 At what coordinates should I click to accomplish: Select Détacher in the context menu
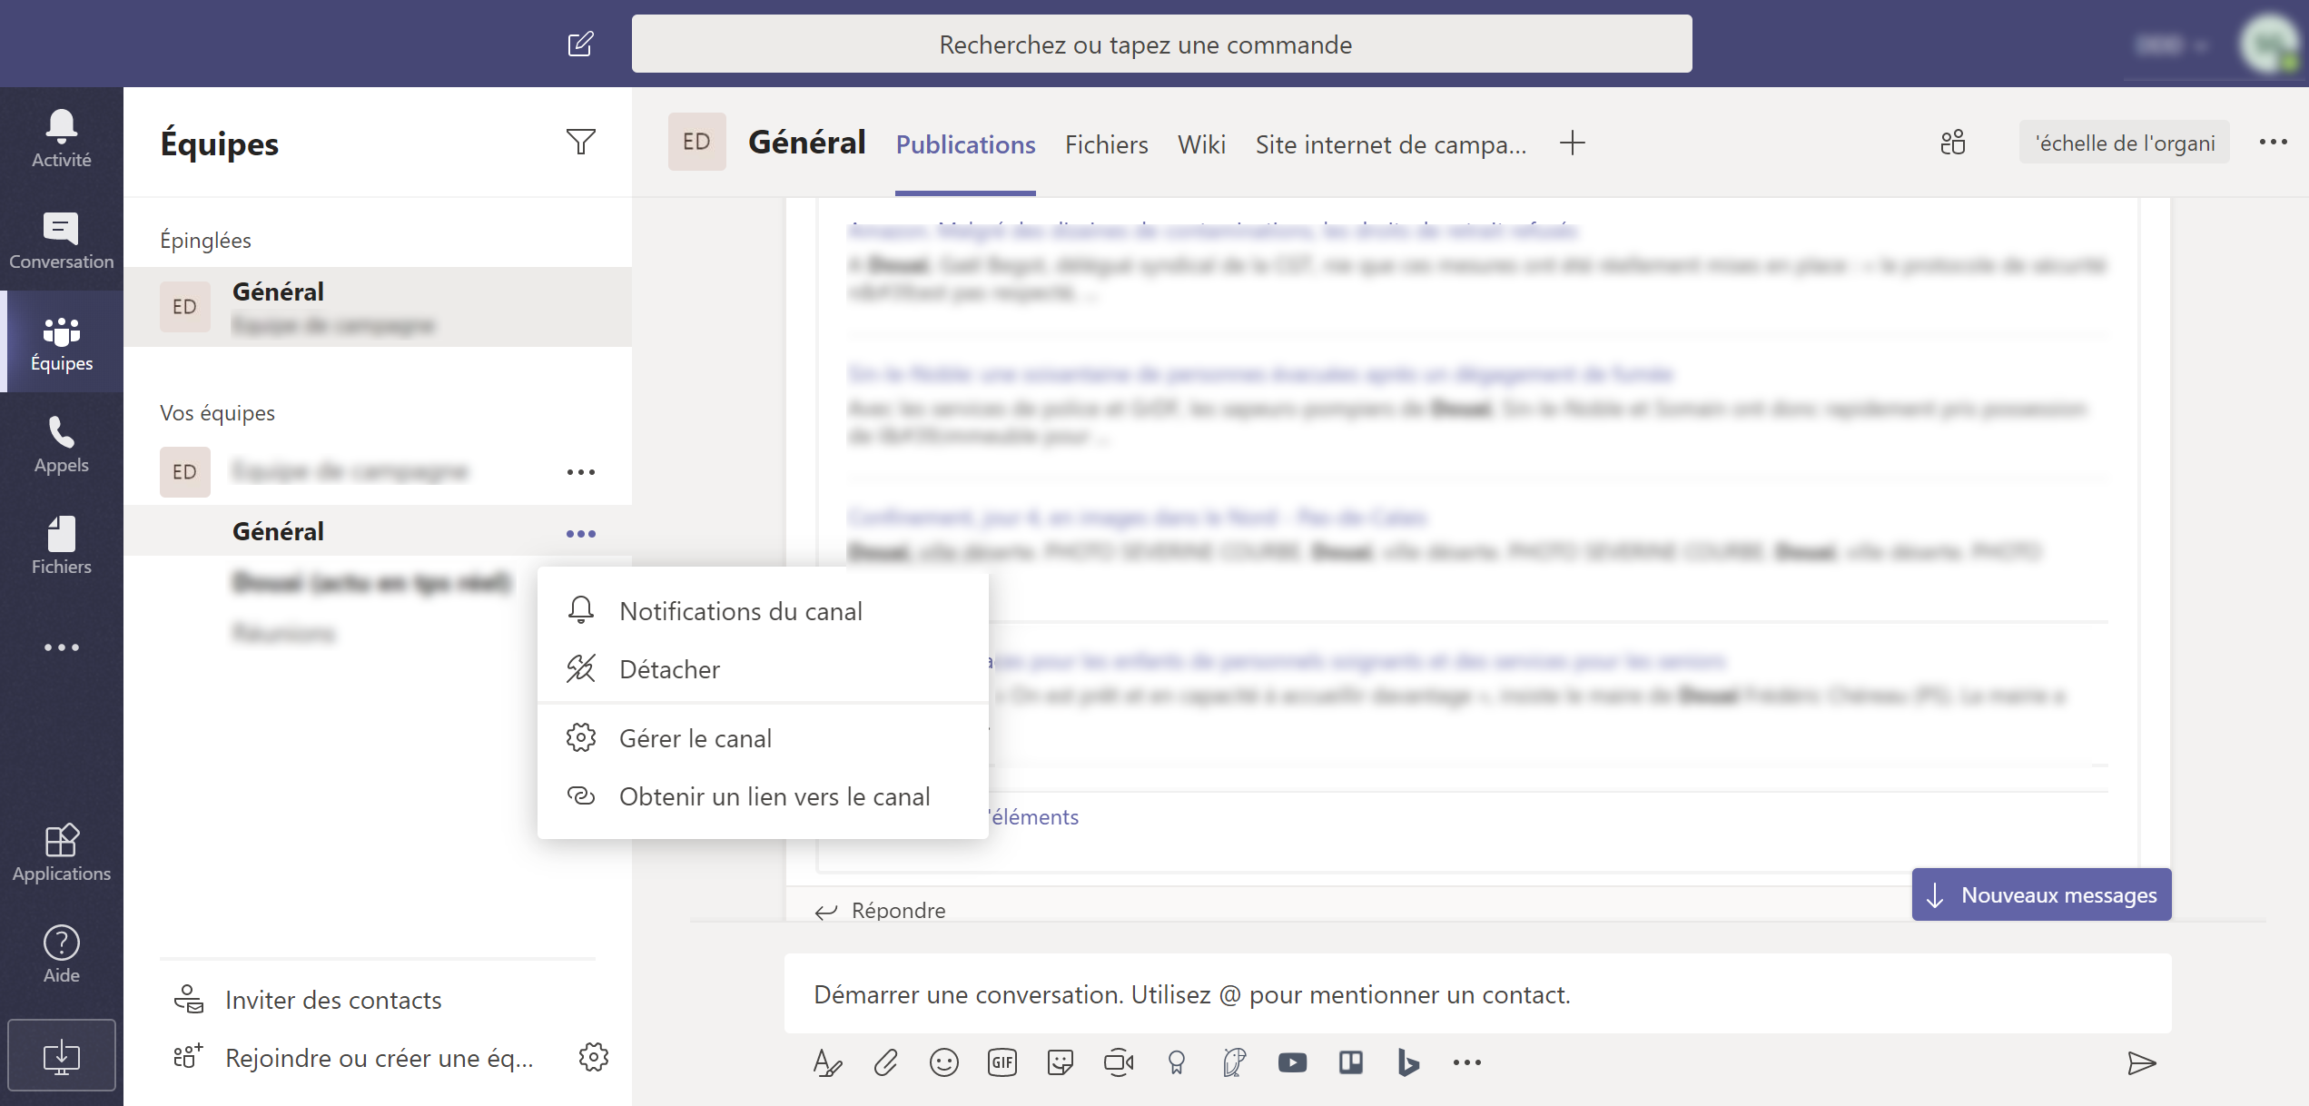coord(763,669)
